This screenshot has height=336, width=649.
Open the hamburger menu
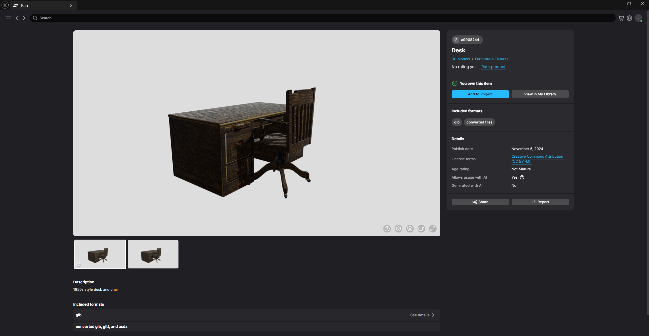(x=8, y=18)
